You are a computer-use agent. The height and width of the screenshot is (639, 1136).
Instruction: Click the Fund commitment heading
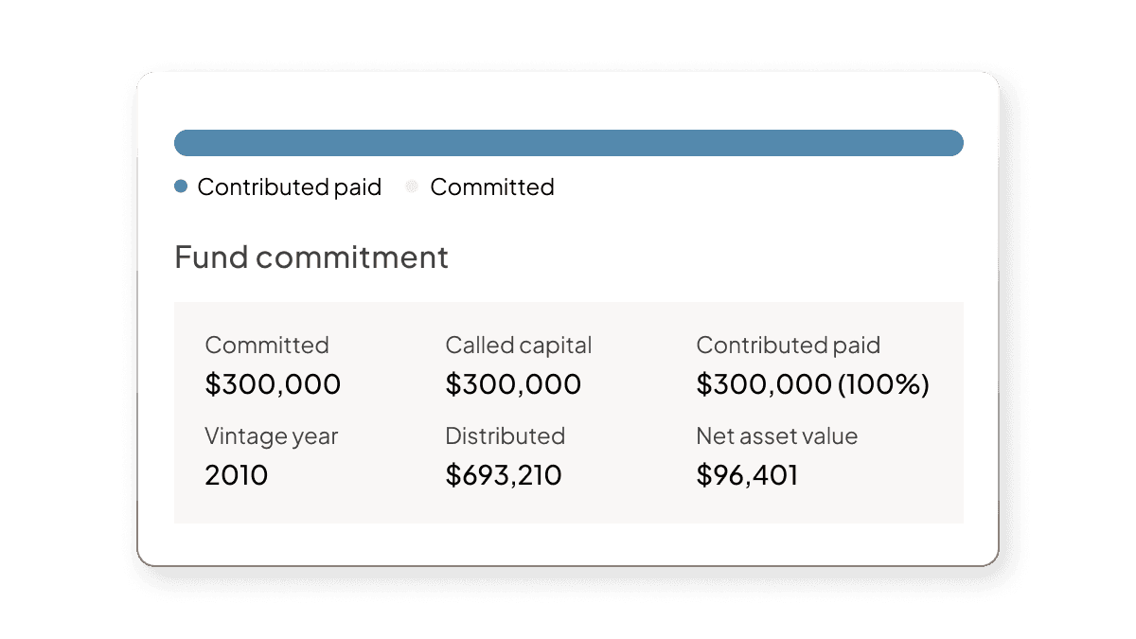click(311, 257)
